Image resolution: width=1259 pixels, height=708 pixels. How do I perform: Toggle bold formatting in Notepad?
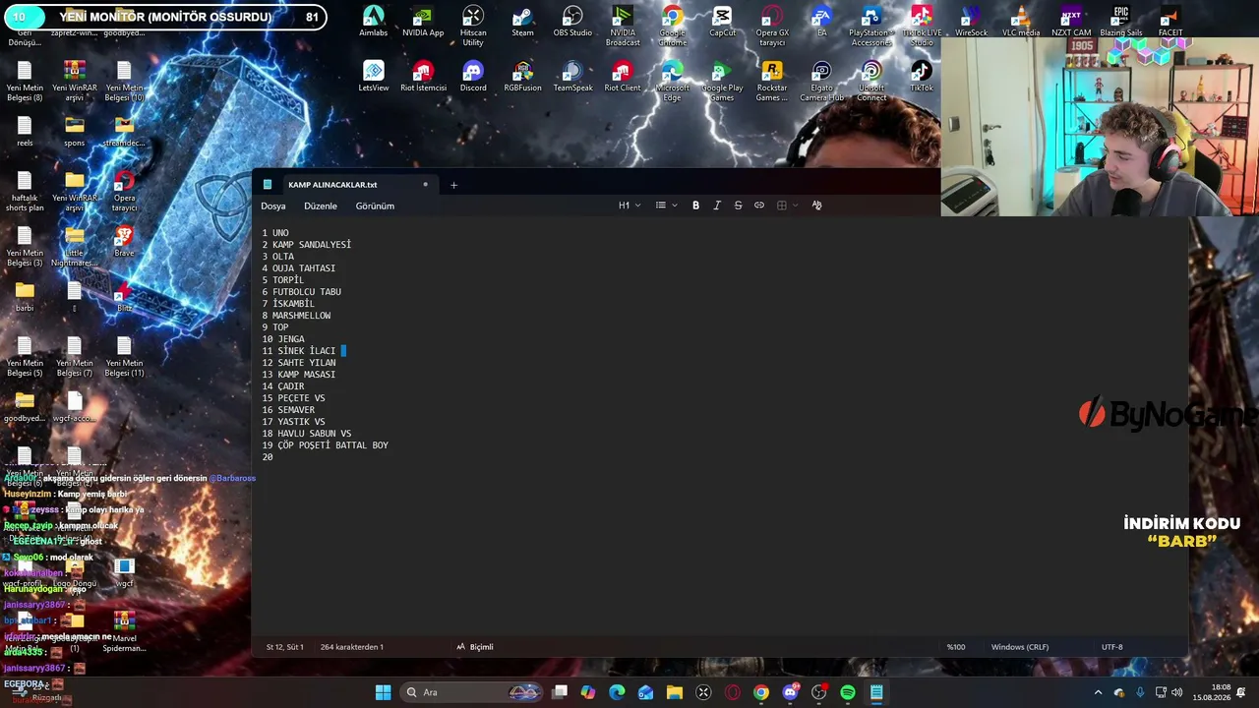click(x=695, y=206)
